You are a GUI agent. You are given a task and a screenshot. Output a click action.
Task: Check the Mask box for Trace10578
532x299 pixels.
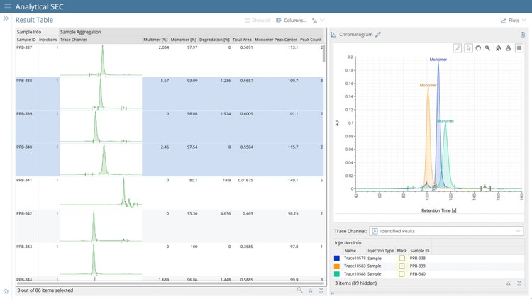pos(402,259)
